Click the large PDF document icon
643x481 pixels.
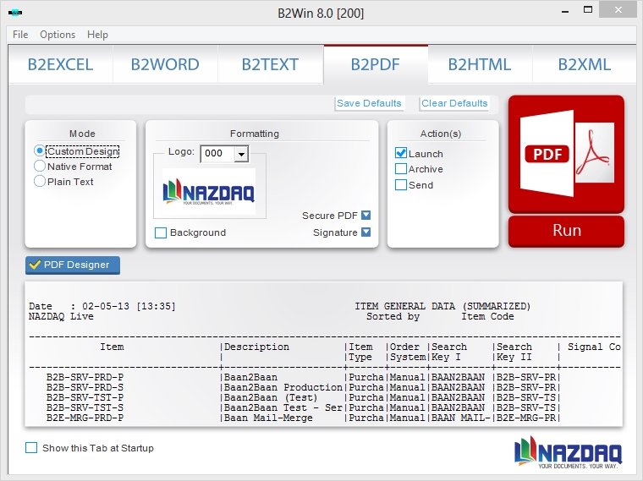pos(565,154)
